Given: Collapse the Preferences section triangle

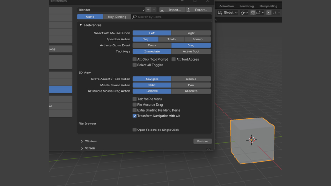Looking at the screenshot, I should (81, 25).
